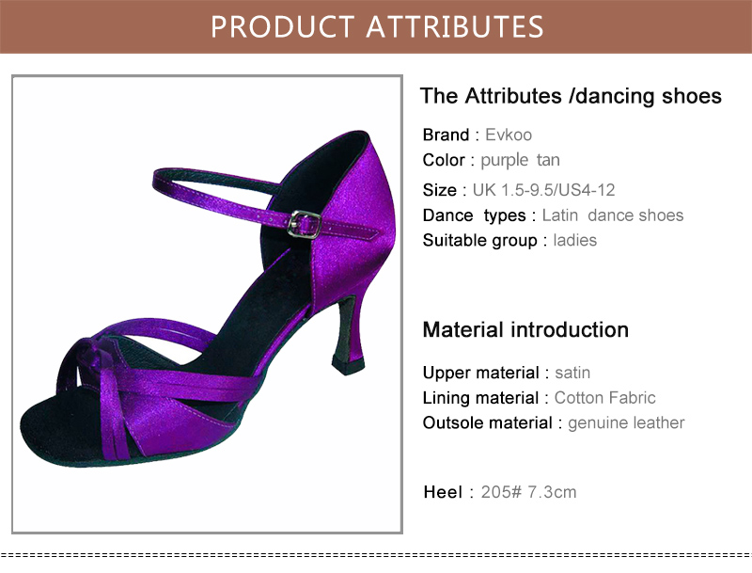Click the Brand label
Viewport: 752px width, 573px height.
[x=446, y=135]
